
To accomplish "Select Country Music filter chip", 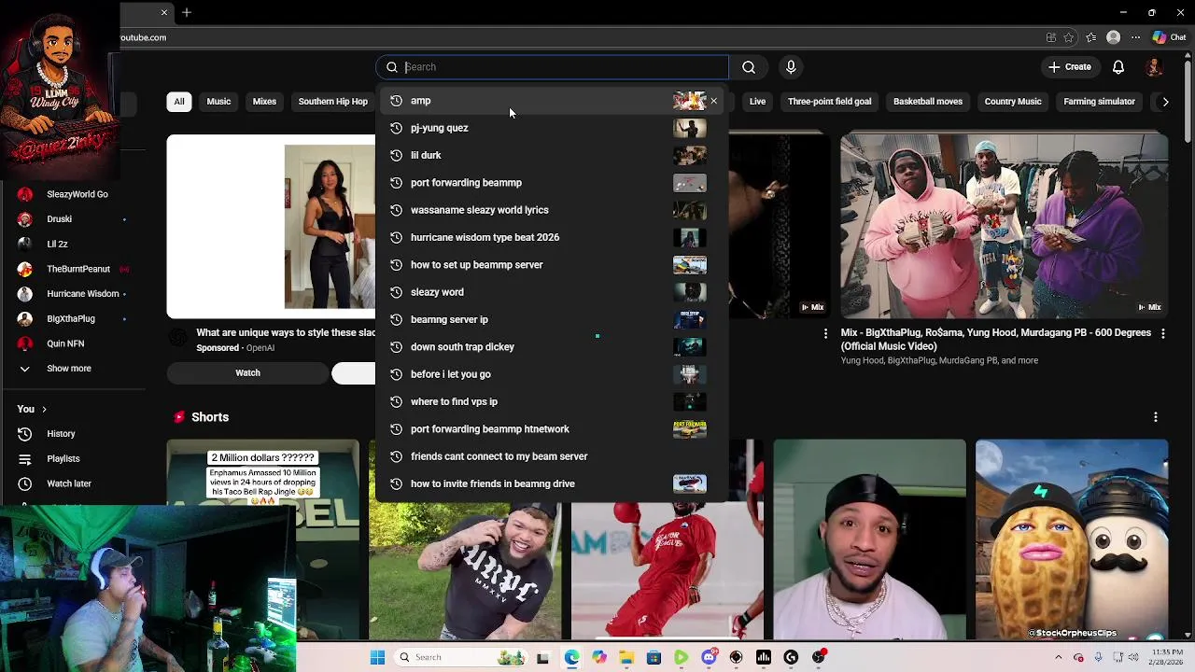I will coord(1013,102).
